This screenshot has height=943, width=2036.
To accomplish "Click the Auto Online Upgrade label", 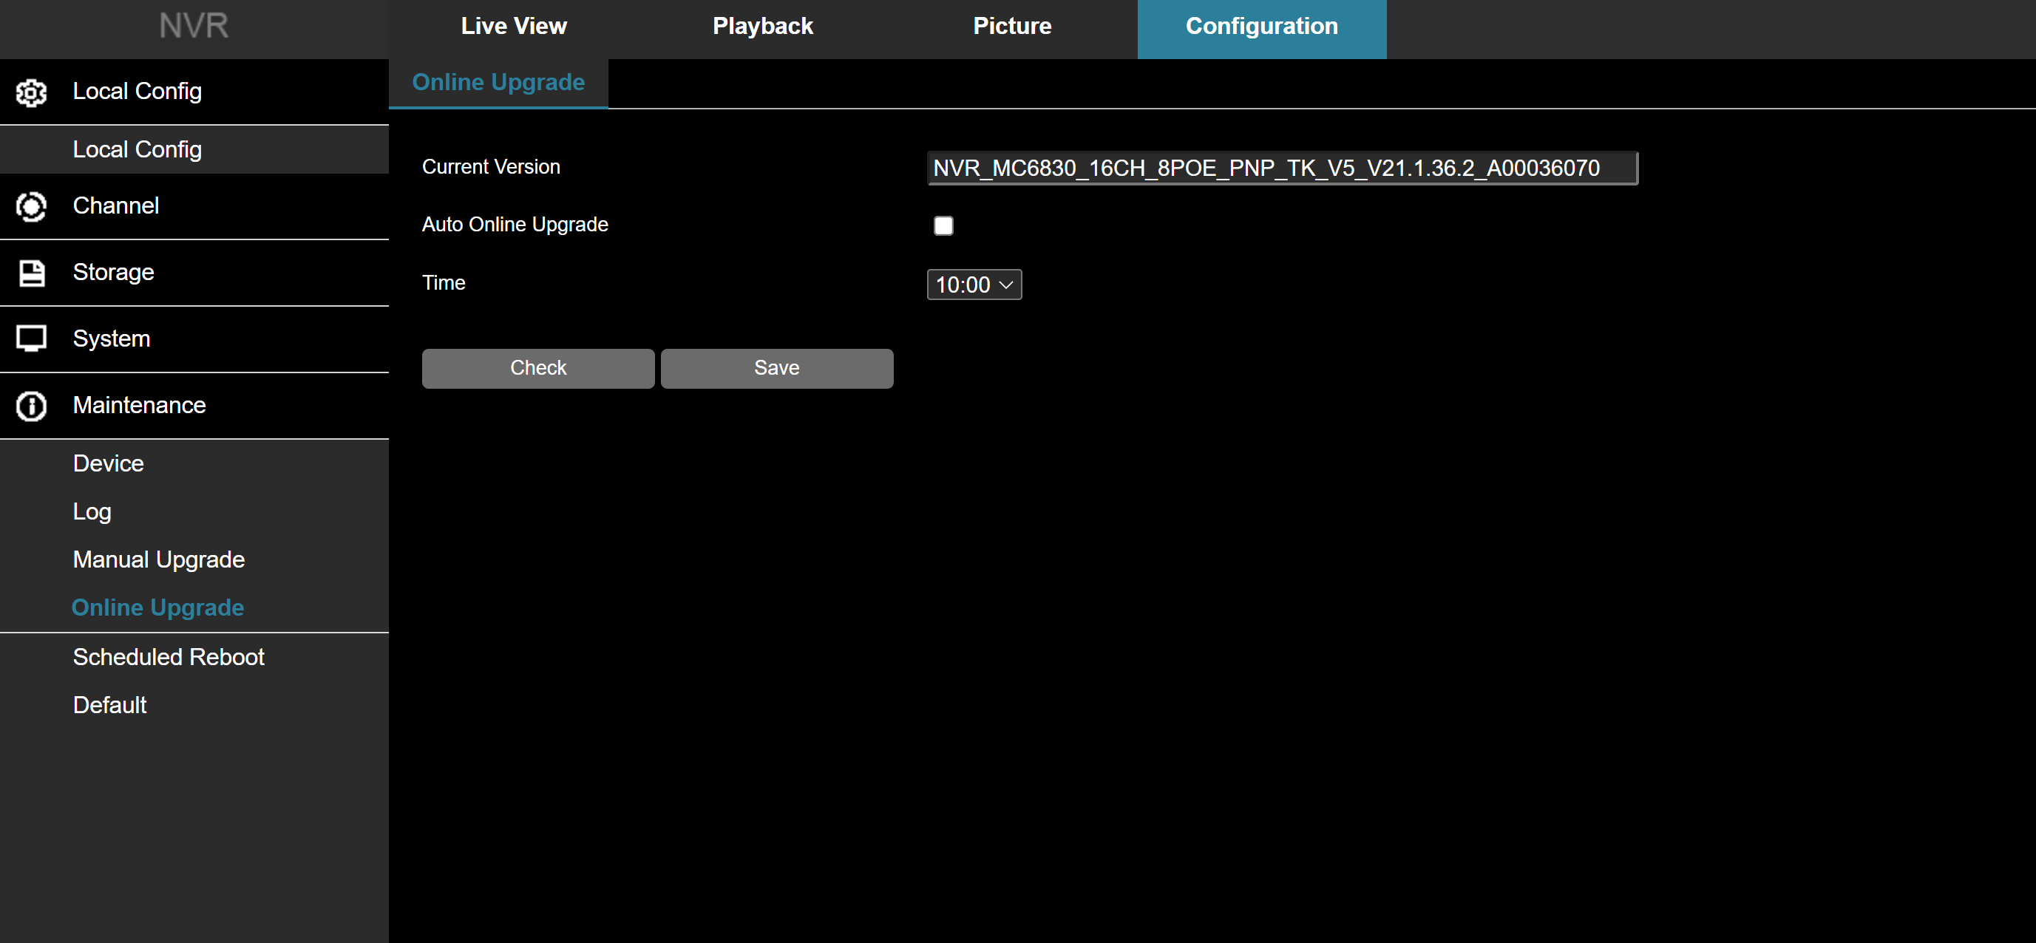I will 515,225.
